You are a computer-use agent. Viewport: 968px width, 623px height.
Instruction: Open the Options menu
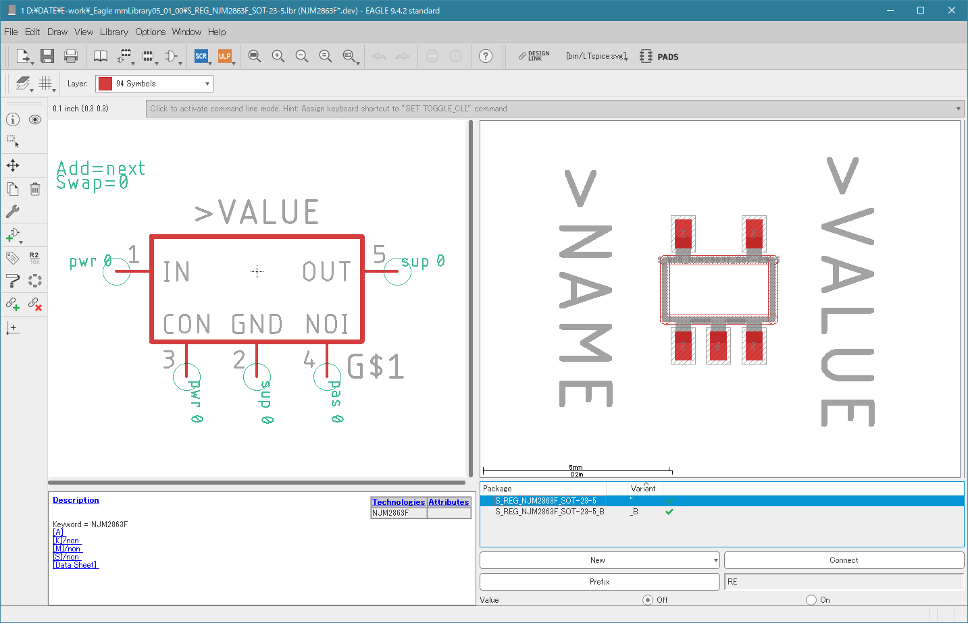click(150, 32)
